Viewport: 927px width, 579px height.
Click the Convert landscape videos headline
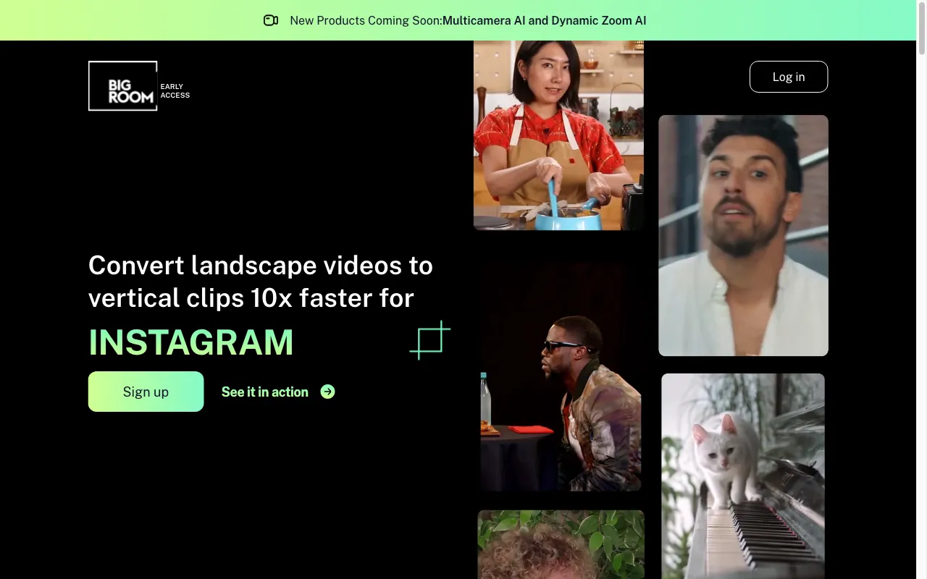(261, 282)
